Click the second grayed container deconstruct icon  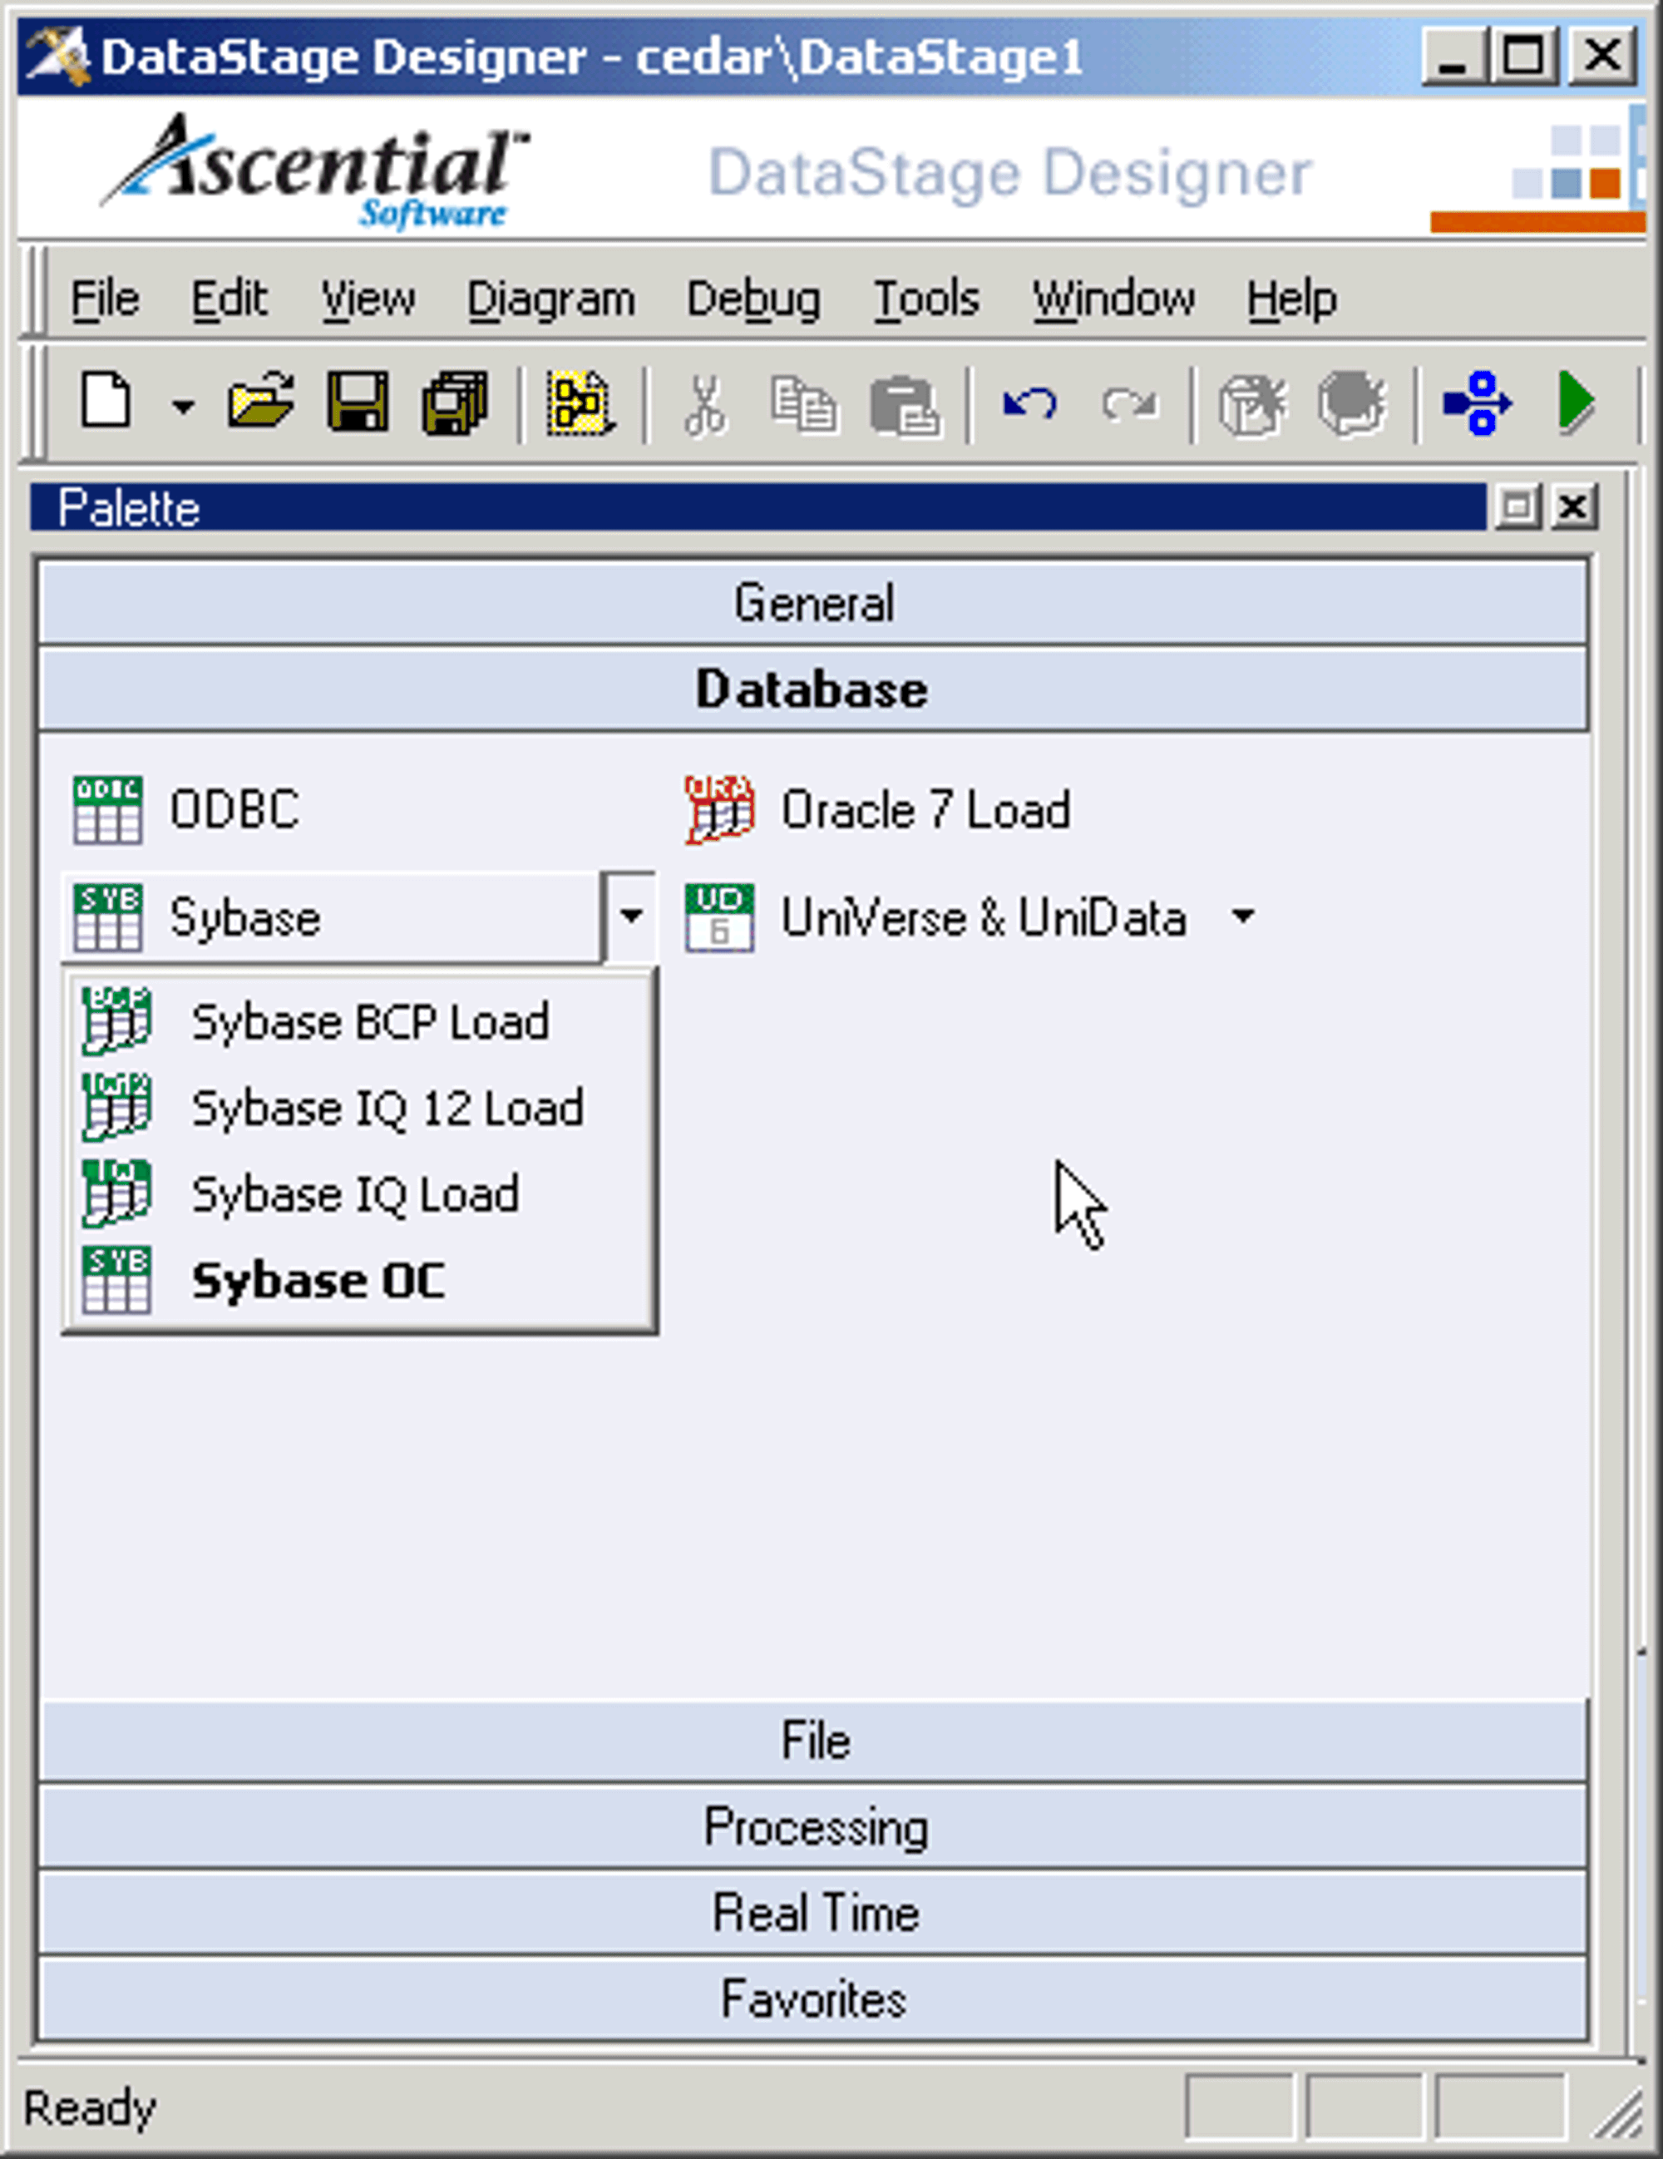(1352, 403)
